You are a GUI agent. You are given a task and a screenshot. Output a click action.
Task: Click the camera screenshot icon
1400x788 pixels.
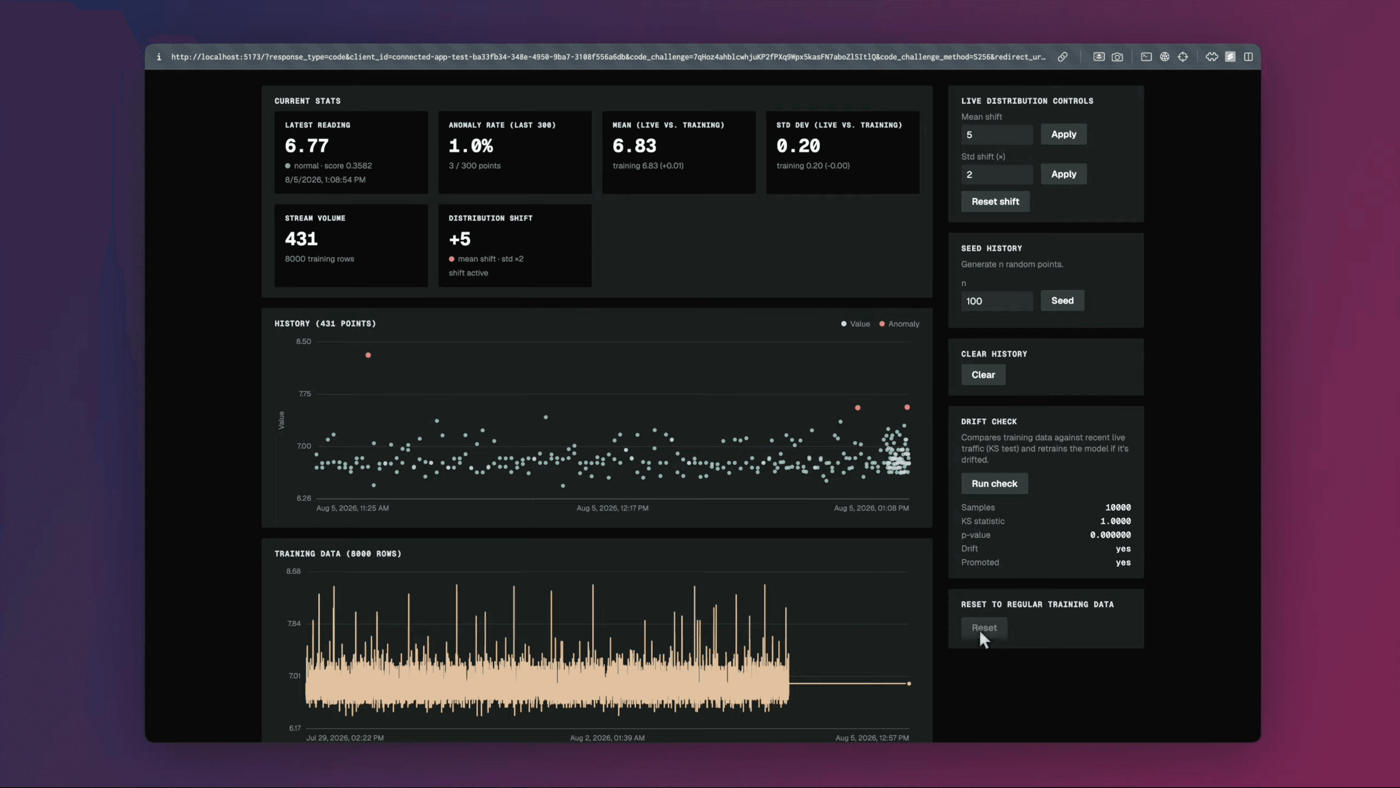click(1118, 57)
